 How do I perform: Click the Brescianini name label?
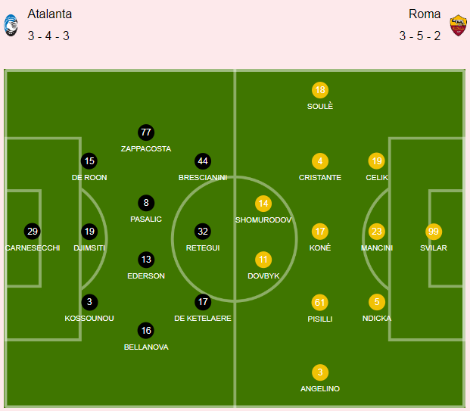click(x=203, y=177)
